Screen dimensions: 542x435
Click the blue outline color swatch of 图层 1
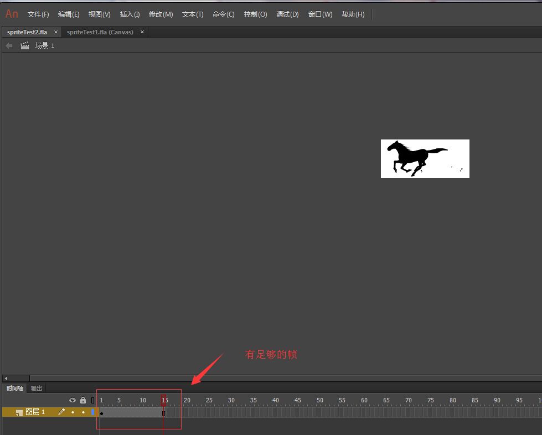coord(92,412)
